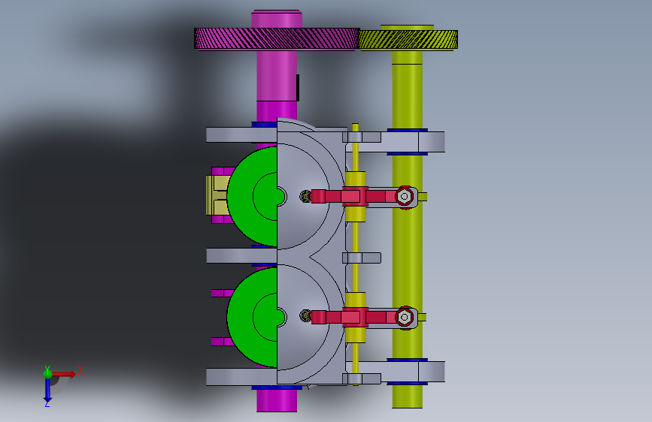This screenshot has height=422, width=652.
Task: Click the blue Z axis of the triad
Action: tap(47, 390)
